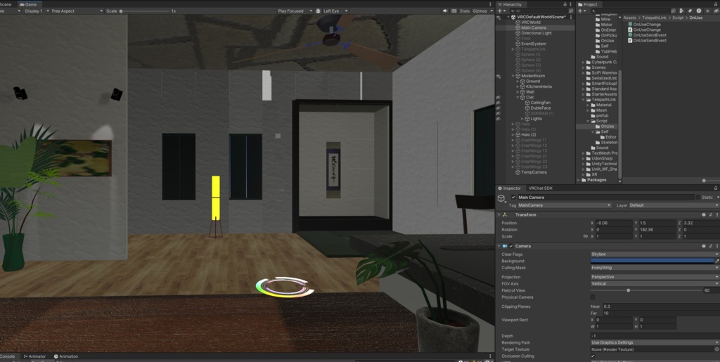The width and height of the screenshot is (720, 362).
Task: Toggle Main Camera active checkbox
Action: click(x=513, y=198)
